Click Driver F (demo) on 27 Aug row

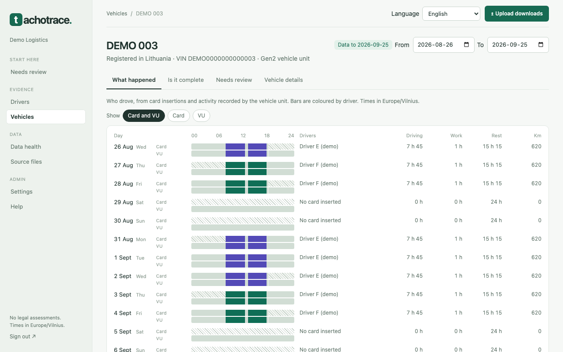pos(319,165)
